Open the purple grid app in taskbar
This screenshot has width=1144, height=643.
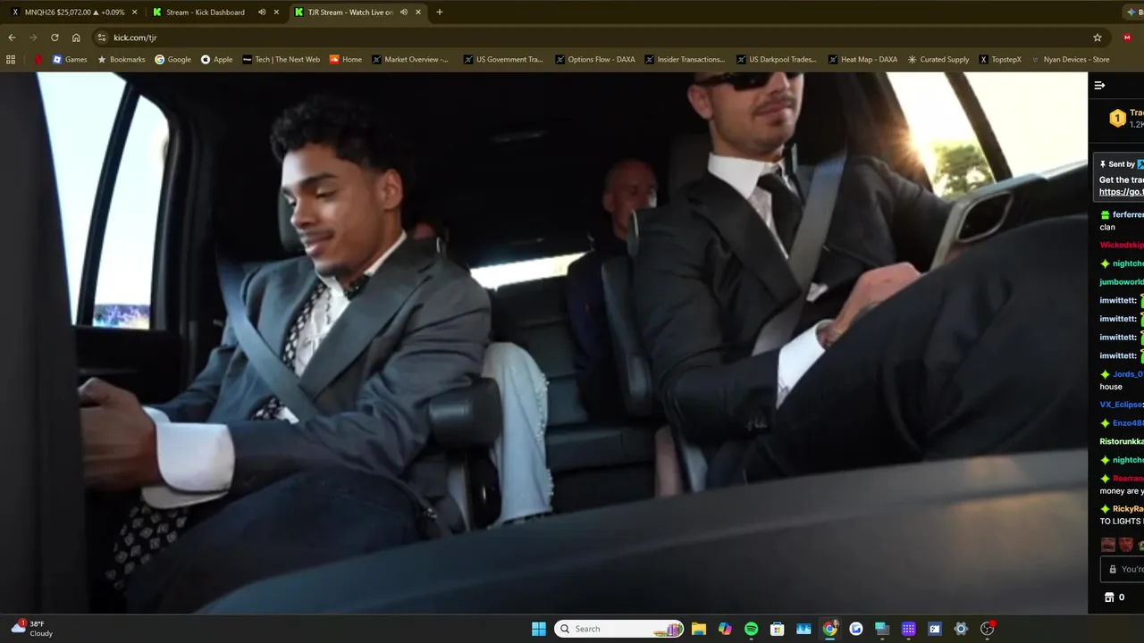click(x=909, y=629)
